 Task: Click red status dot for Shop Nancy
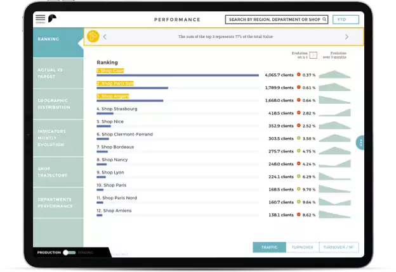[x=298, y=164]
